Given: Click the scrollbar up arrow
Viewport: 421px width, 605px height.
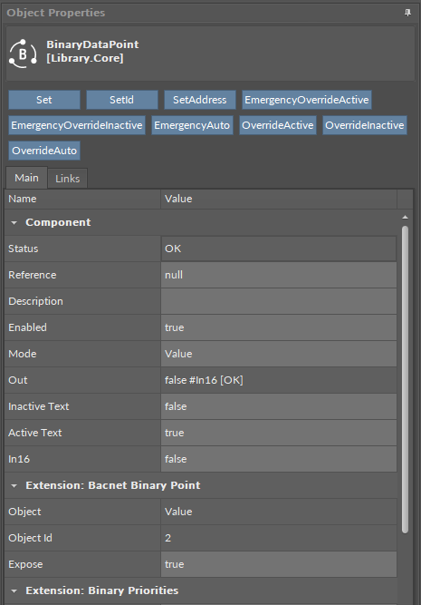Looking at the screenshot, I should (405, 217).
